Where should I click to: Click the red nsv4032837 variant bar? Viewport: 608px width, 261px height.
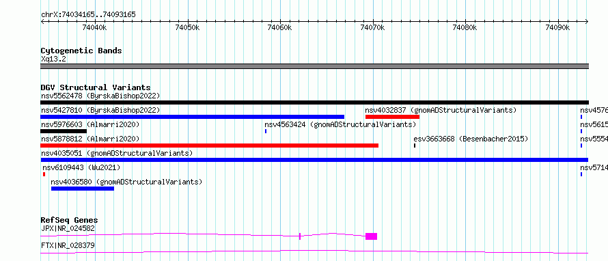pyautogui.click(x=392, y=117)
